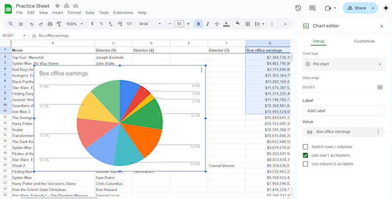Open the Pie chart type dropdown
This screenshot has height=199, width=392.
tap(343, 64)
